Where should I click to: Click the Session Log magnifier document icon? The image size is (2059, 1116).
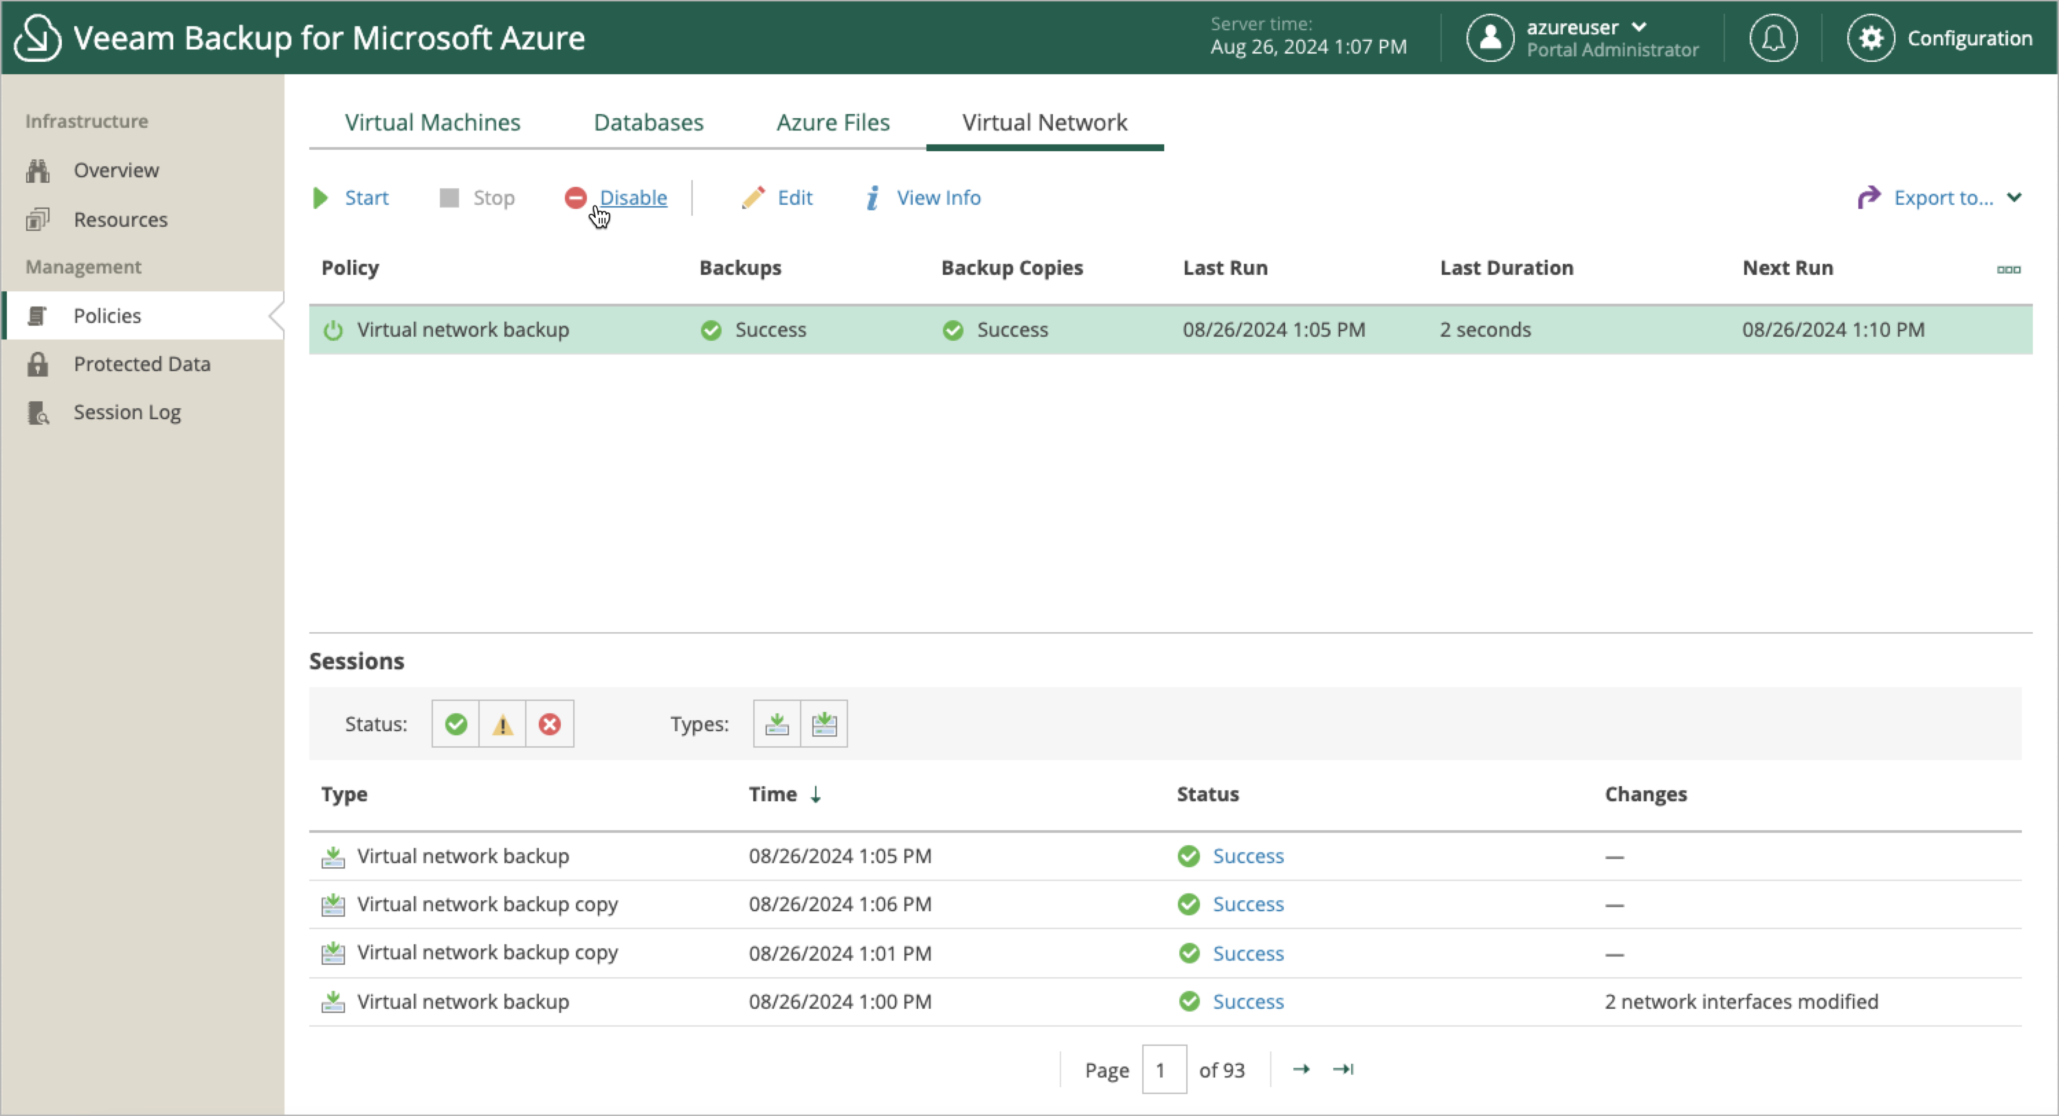(x=38, y=412)
